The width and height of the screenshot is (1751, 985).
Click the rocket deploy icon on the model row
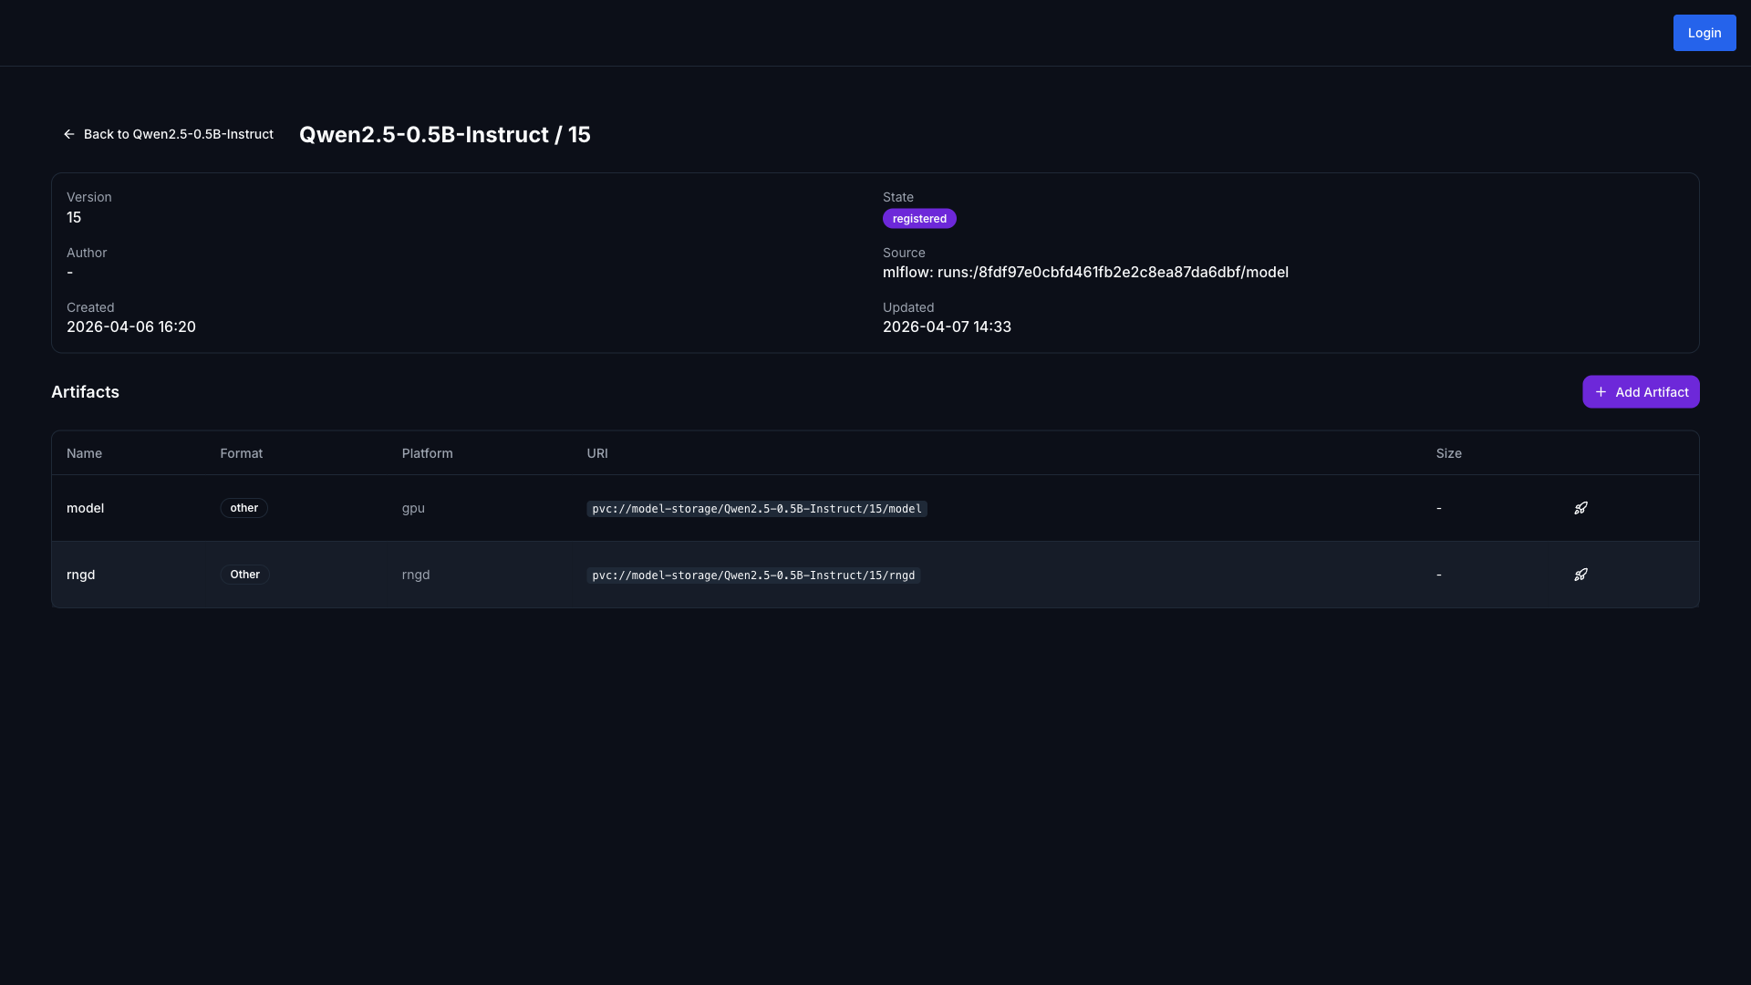(x=1580, y=508)
